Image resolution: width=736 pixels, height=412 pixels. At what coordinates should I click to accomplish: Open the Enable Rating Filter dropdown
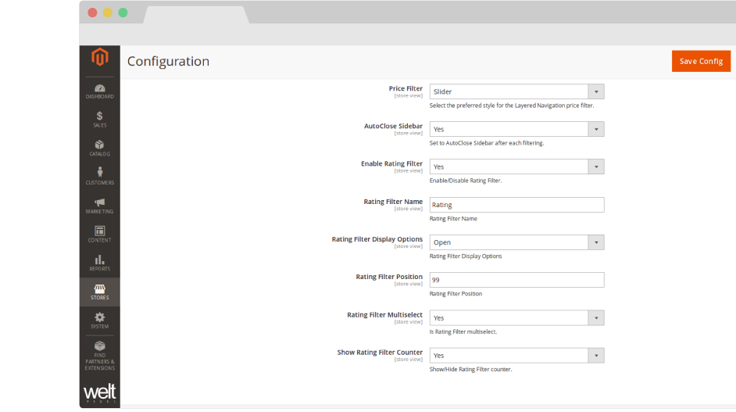pyautogui.click(x=516, y=167)
